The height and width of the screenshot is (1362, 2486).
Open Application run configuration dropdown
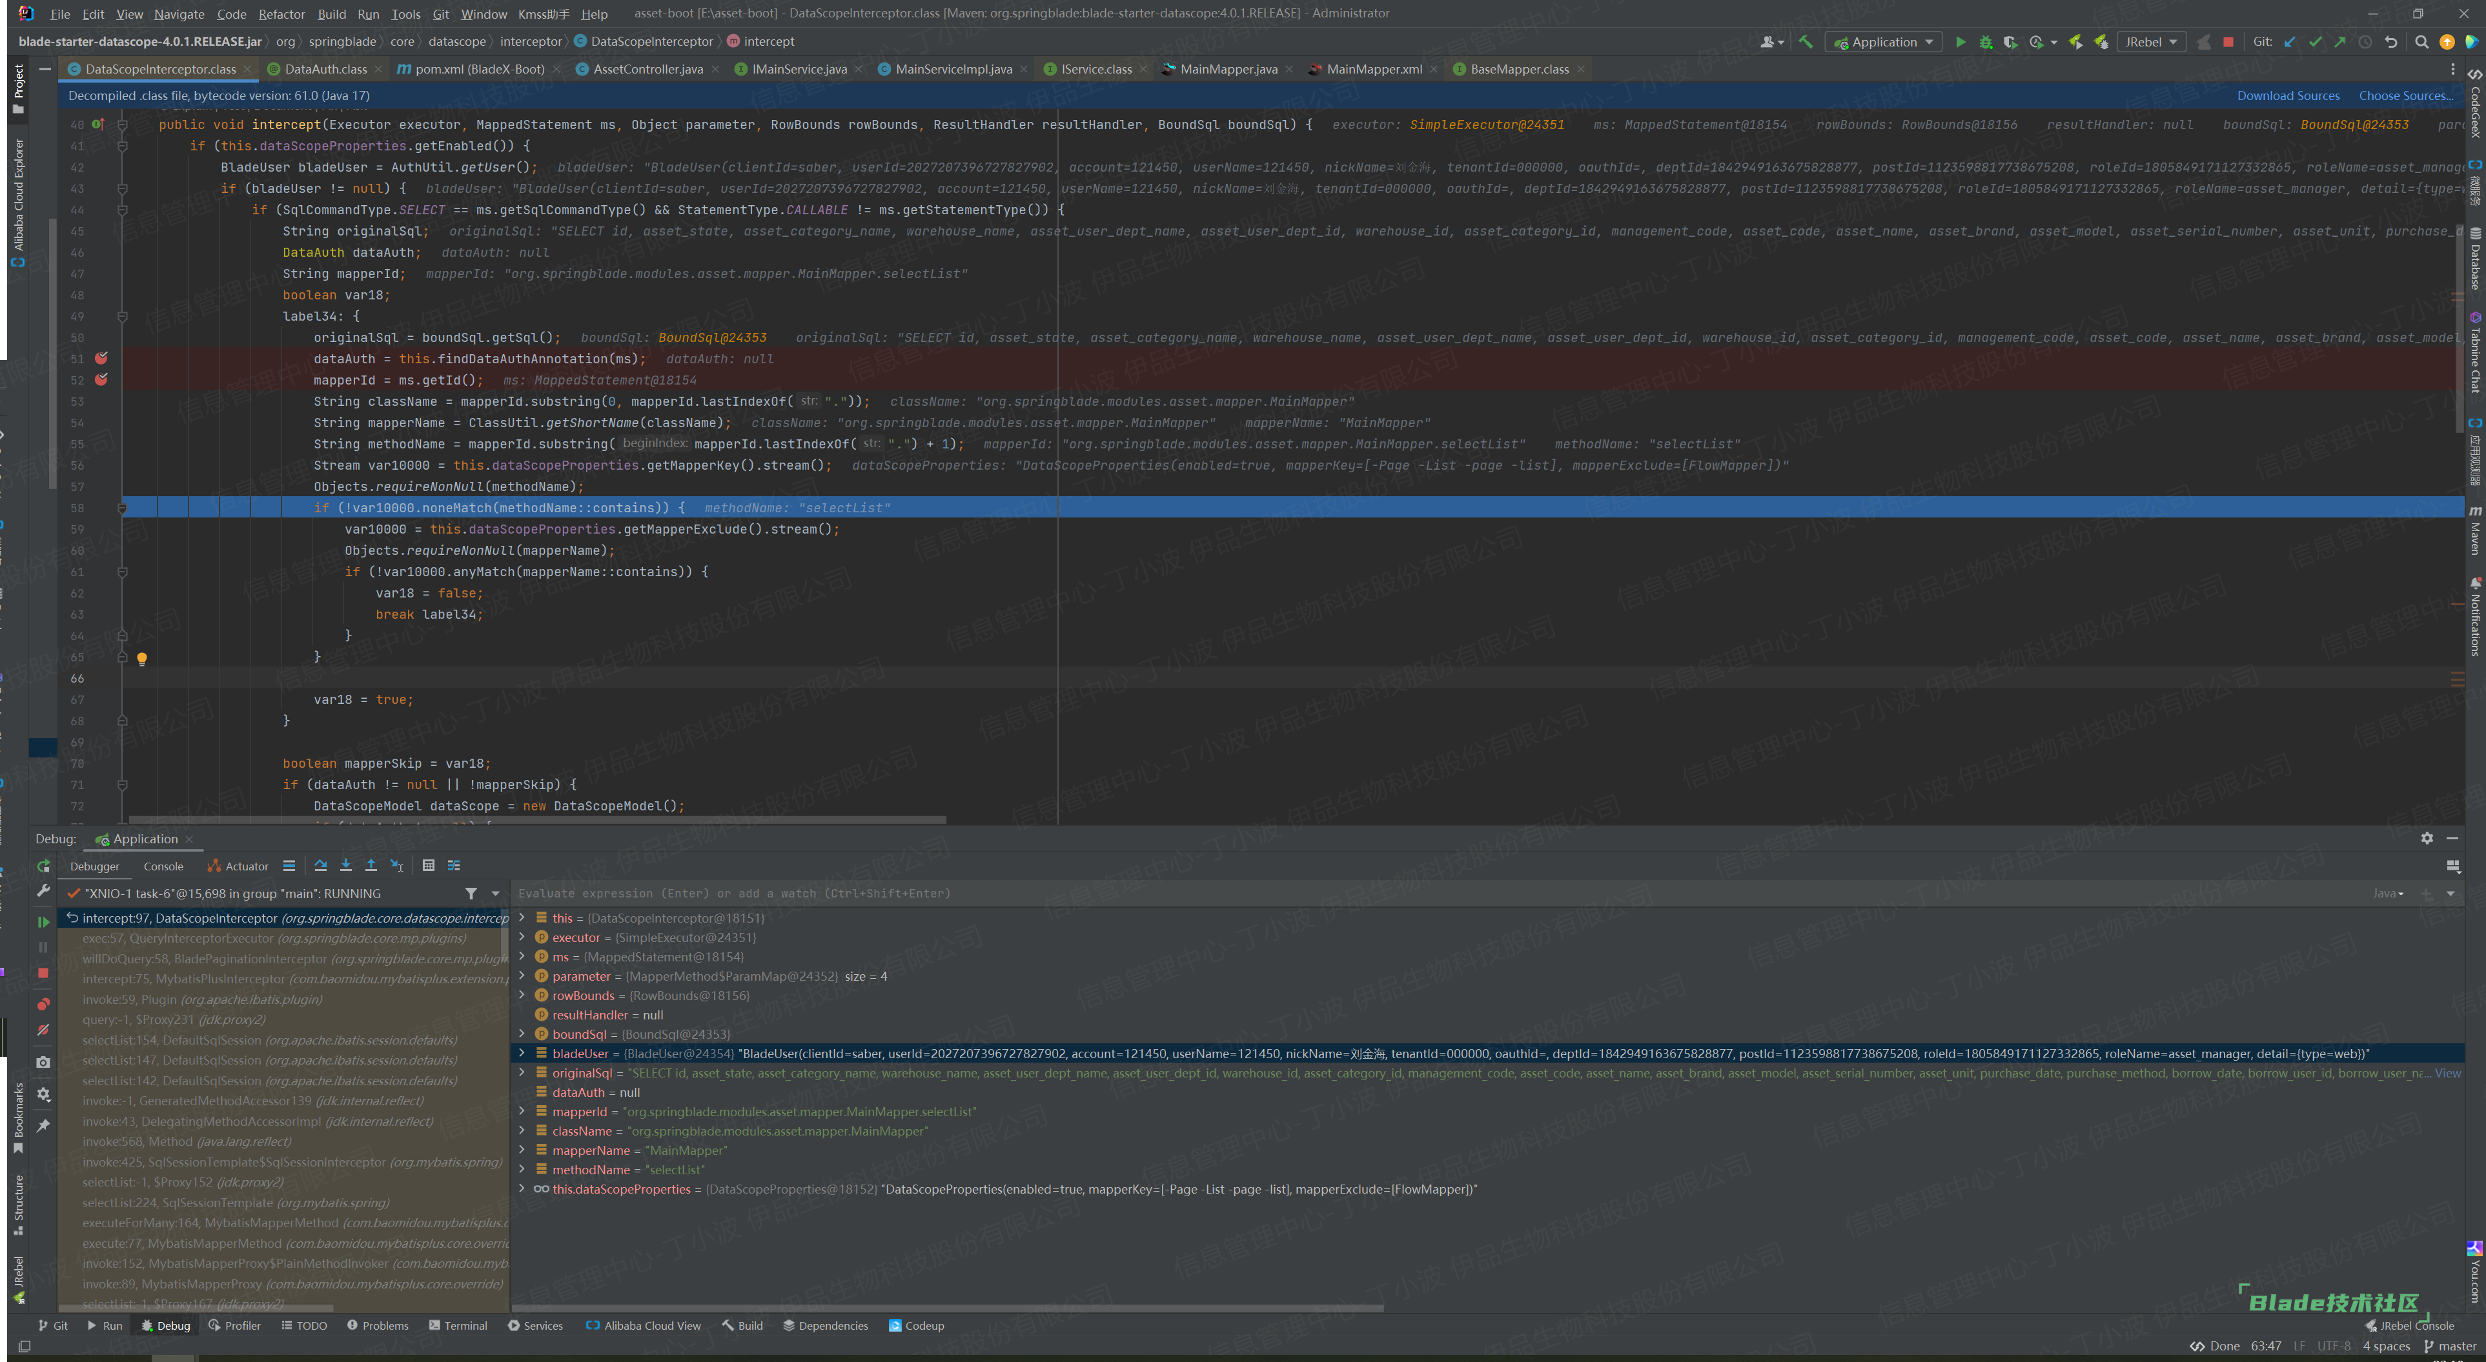click(1884, 41)
